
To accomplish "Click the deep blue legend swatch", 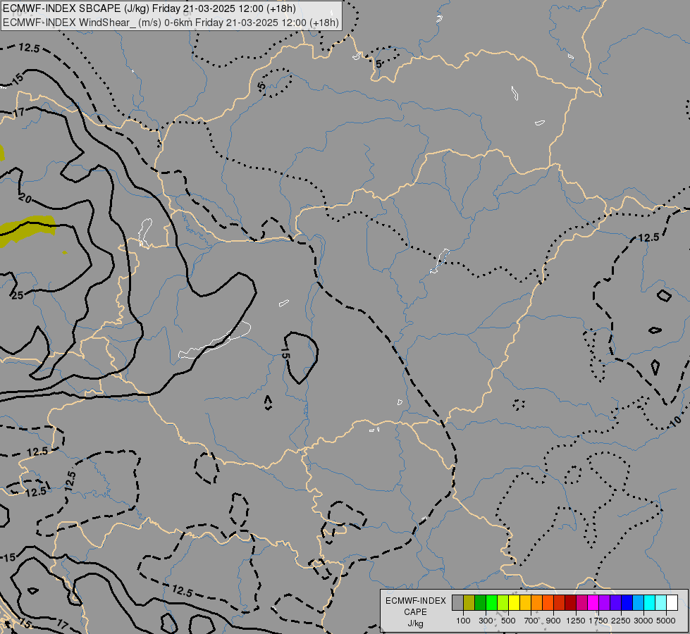I will (627, 603).
